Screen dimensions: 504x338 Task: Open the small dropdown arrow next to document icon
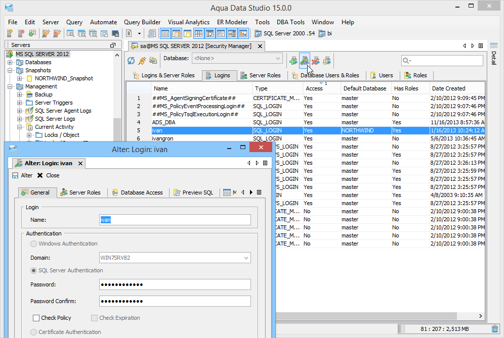139,33
